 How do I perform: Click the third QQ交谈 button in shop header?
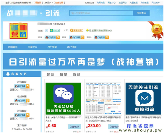(x=101, y=37)
